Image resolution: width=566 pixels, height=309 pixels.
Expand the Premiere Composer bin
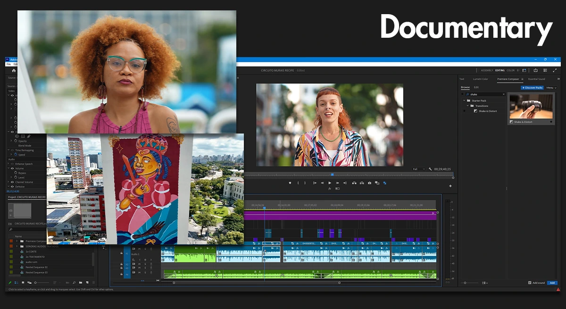tap(17, 241)
